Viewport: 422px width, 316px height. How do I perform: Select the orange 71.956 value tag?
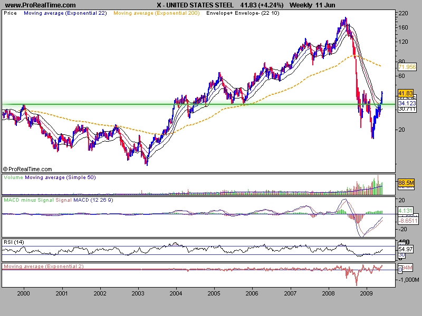(x=407, y=67)
